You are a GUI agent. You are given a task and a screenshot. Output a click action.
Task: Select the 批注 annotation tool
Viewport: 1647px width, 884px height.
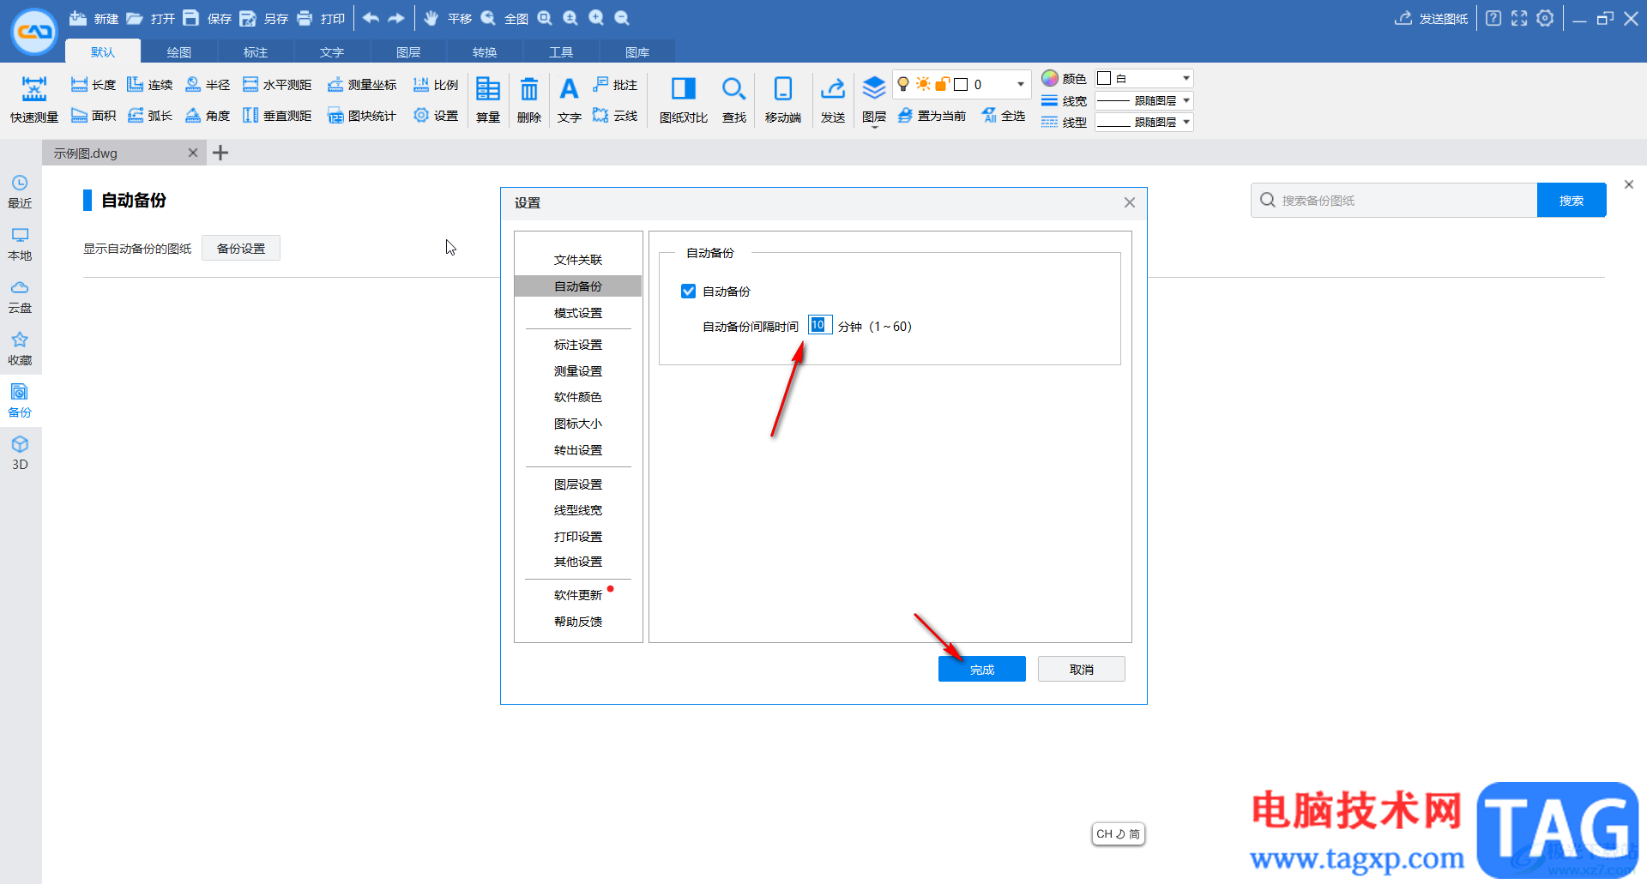point(615,85)
